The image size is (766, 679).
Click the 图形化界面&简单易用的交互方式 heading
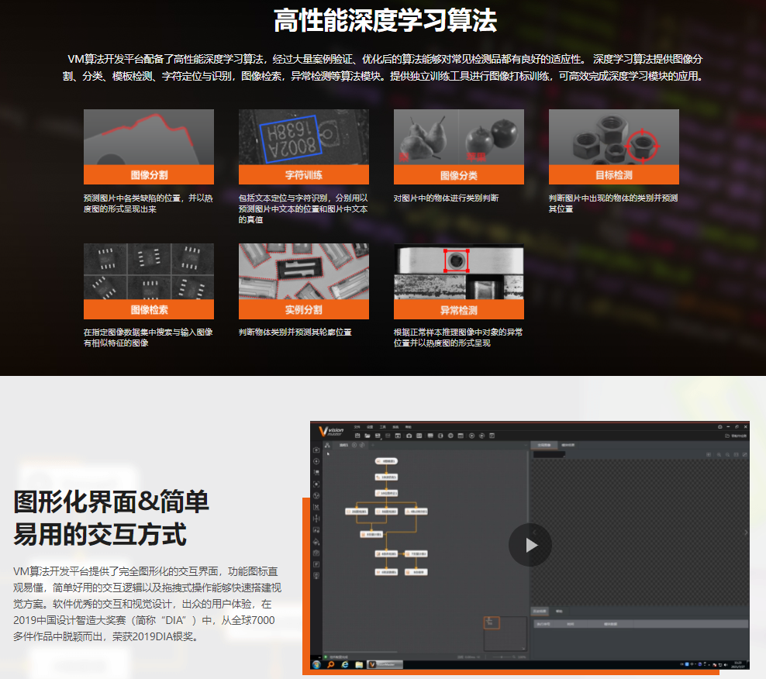click(x=112, y=518)
